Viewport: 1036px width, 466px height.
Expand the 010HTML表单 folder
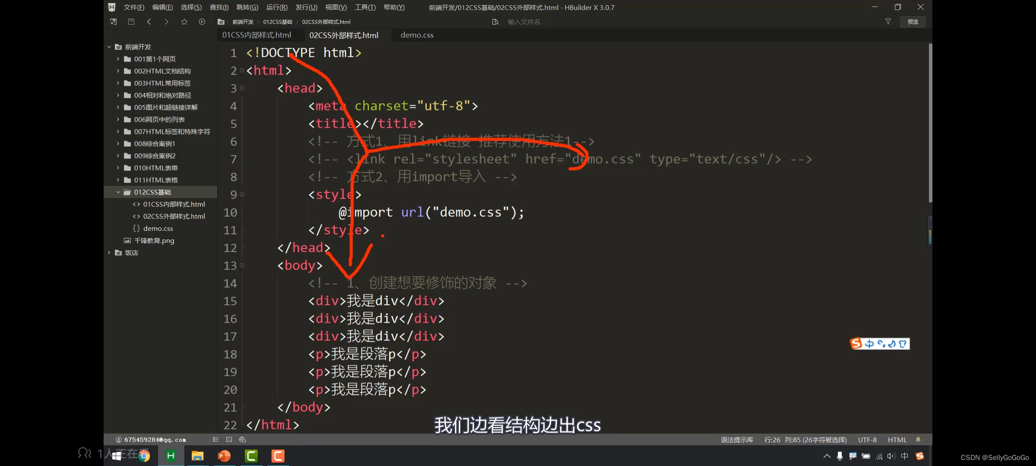118,168
